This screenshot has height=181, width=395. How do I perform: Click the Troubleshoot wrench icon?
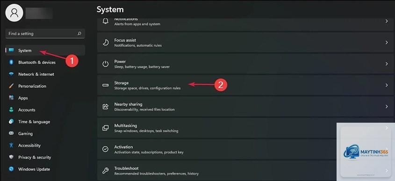coord(105,171)
